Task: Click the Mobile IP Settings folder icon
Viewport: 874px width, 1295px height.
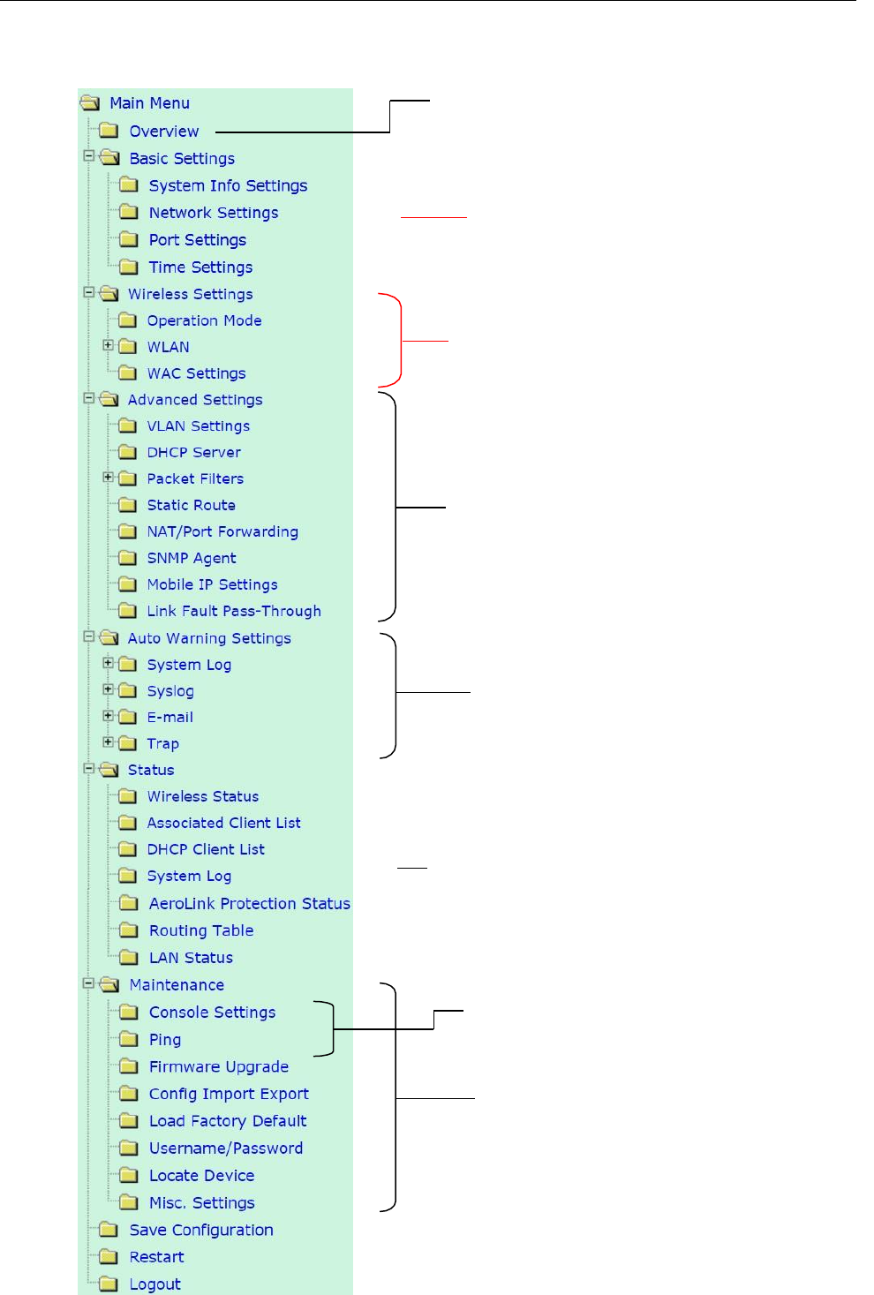Action: coord(128,585)
